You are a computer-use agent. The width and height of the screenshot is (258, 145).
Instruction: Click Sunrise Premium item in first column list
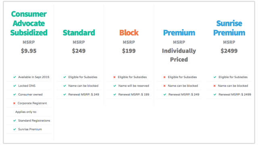click(x=30, y=129)
